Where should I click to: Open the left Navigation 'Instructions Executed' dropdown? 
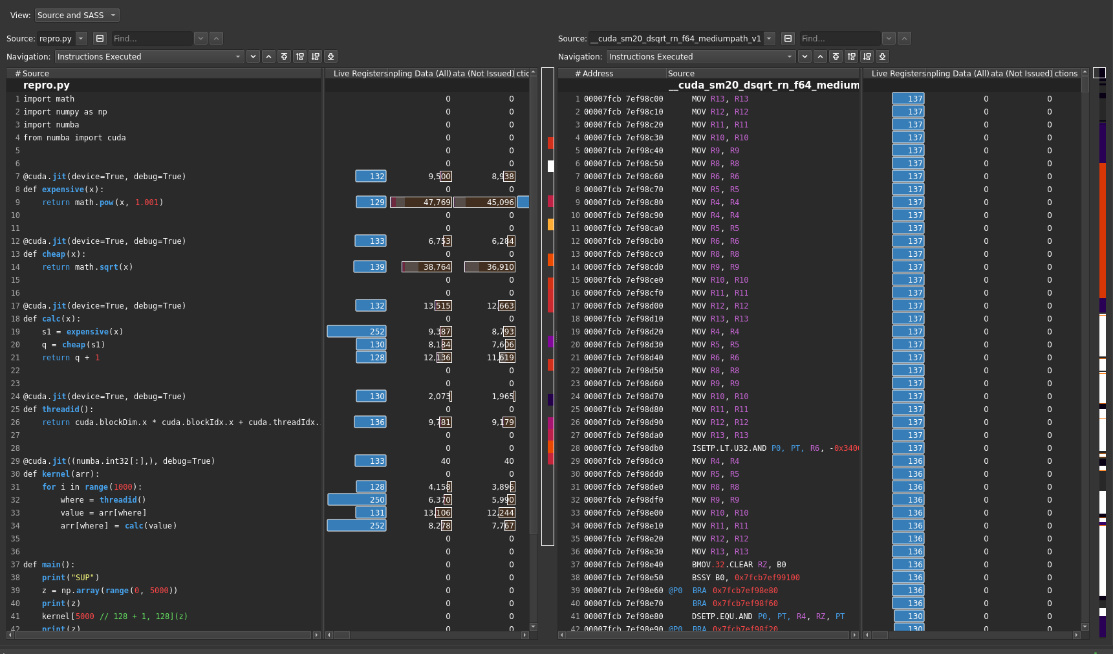[x=149, y=56]
